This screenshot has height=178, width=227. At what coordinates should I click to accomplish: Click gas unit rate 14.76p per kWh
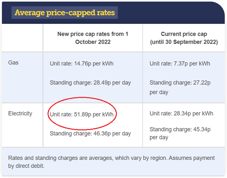pyautogui.click(x=81, y=63)
